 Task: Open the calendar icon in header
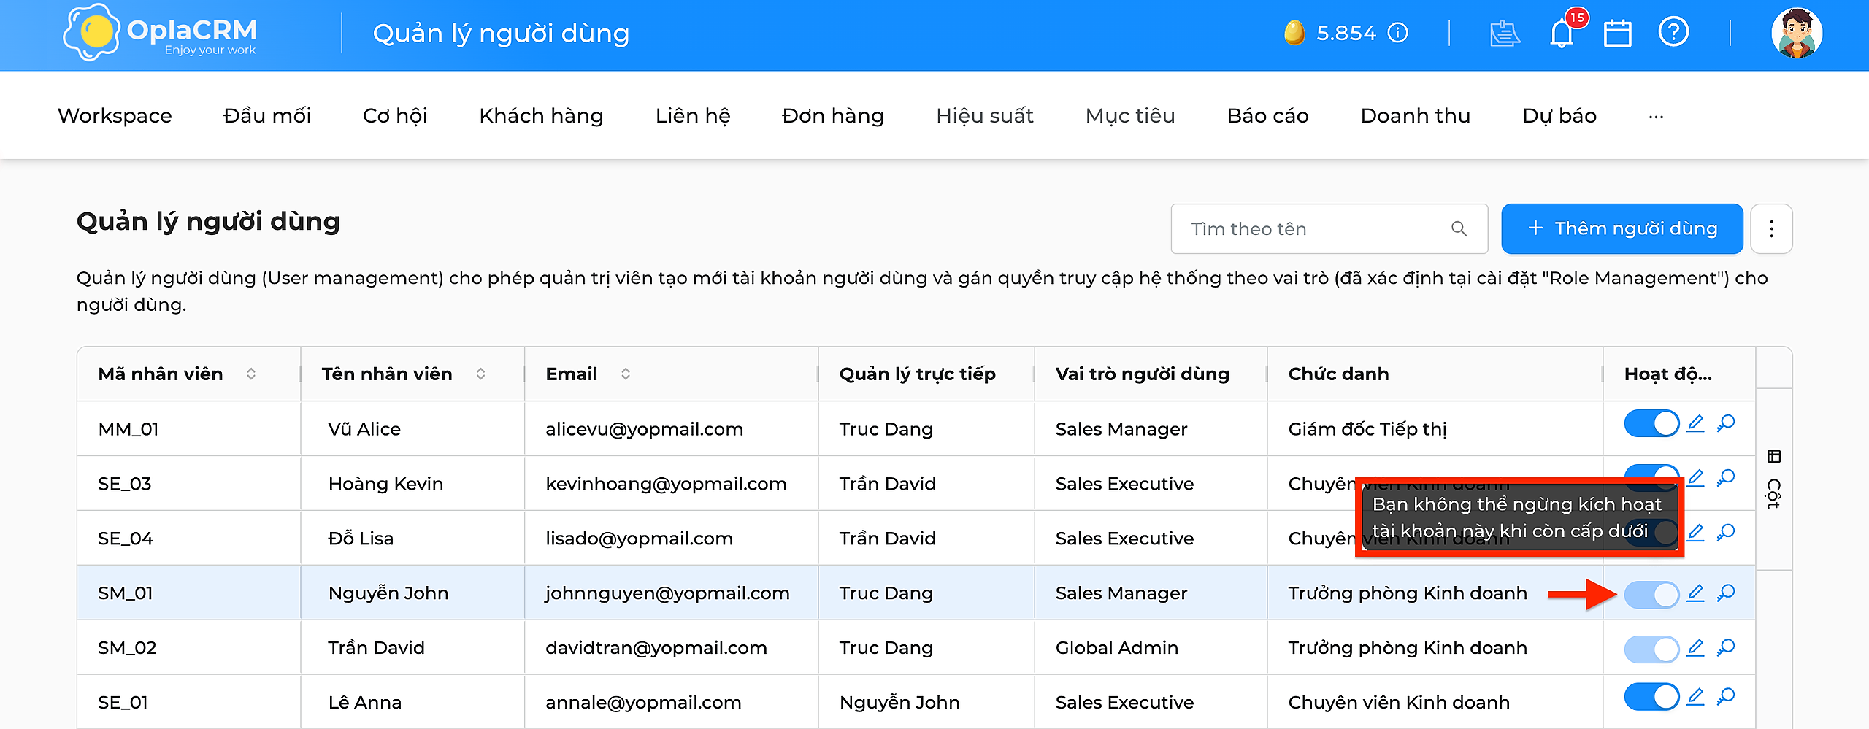click(x=1618, y=34)
